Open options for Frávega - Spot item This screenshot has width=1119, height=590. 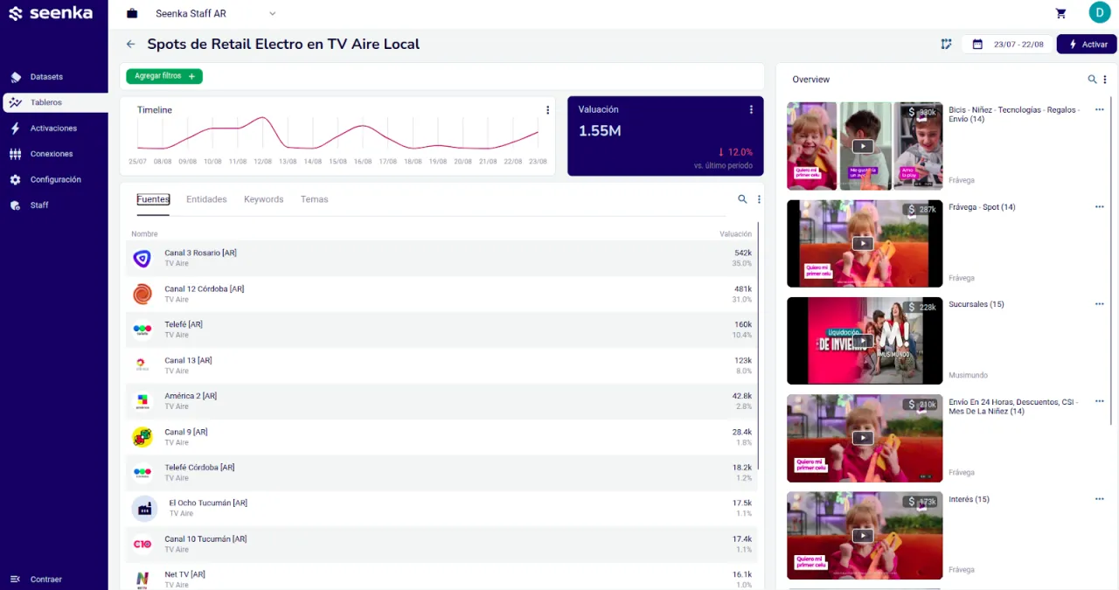pyautogui.click(x=1099, y=207)
